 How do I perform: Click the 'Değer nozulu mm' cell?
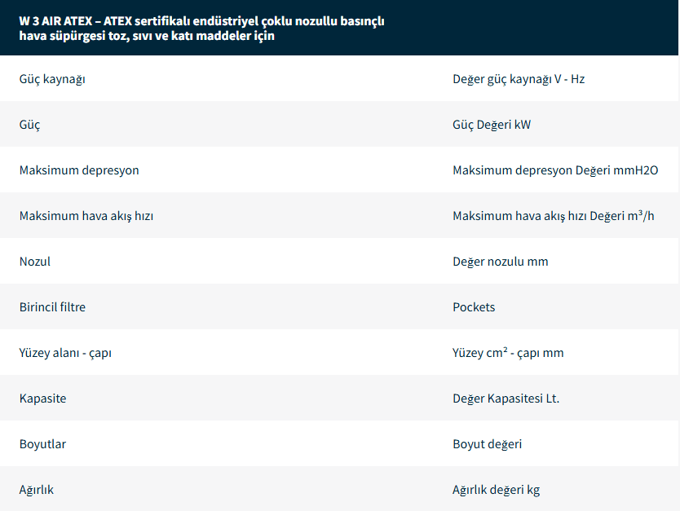pyautogui.click(x=500, y=262)
